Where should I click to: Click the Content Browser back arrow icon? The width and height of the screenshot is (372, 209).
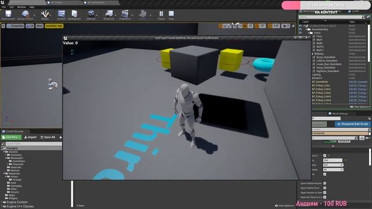pyautogui.click(x=60, y=137)
